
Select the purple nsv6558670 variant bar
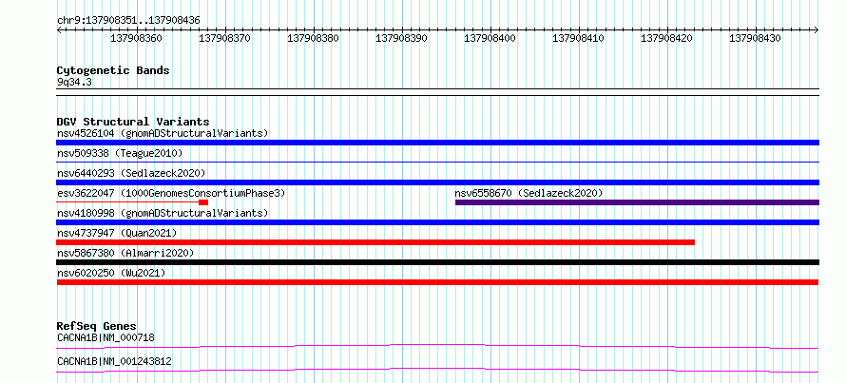(637, 202)
